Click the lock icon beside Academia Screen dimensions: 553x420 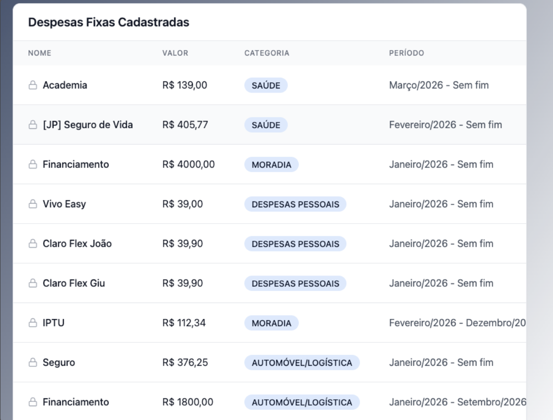(32, 85)
